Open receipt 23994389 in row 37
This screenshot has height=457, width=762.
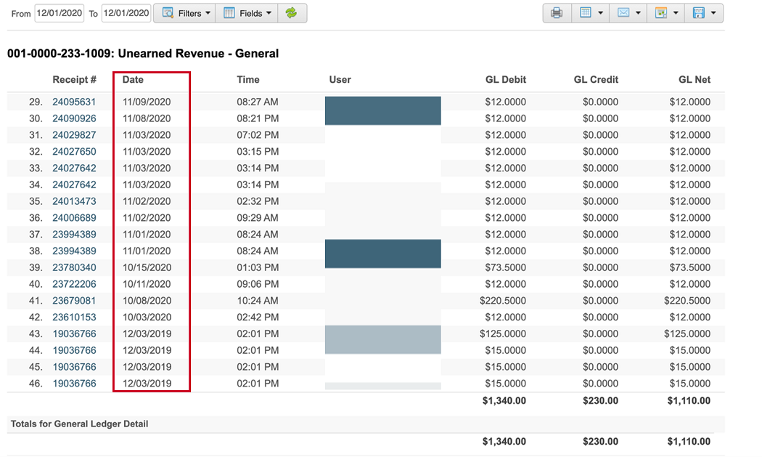pos(74,234)
